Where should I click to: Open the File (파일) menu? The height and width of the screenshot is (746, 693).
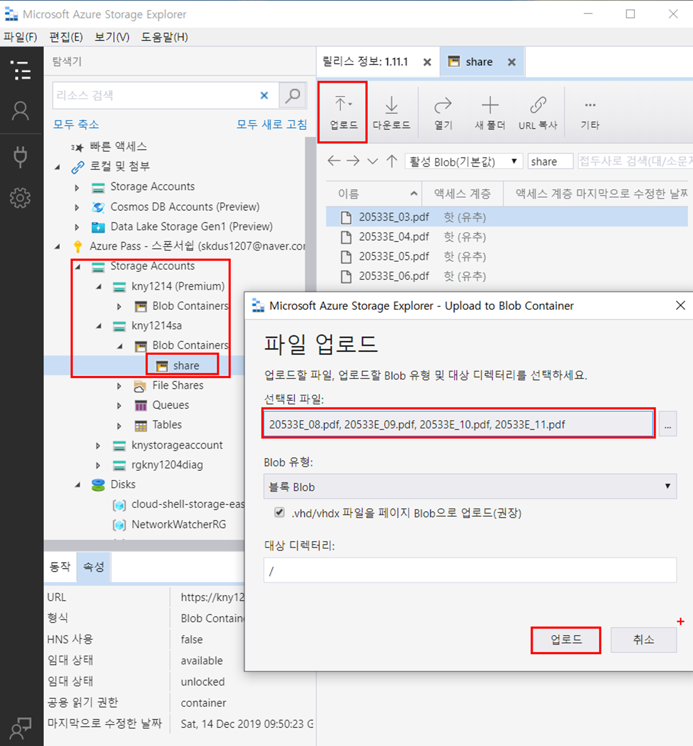click(x=20, y=37)
